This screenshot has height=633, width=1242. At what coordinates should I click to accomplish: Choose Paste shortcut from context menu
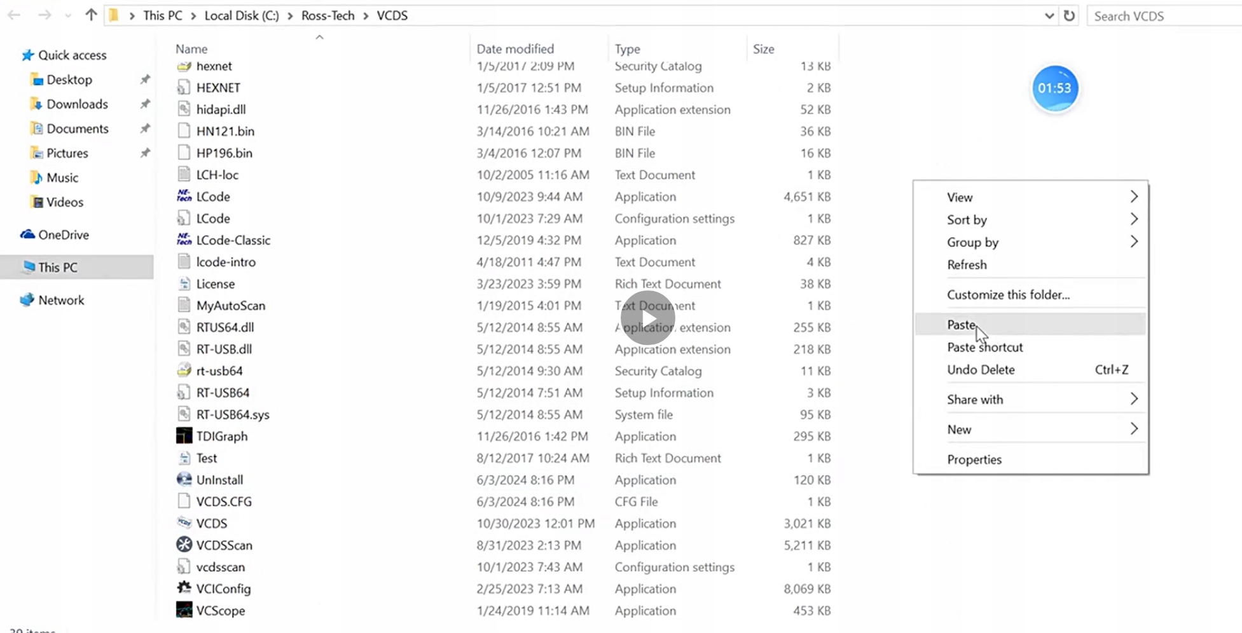coord(1030,347)
